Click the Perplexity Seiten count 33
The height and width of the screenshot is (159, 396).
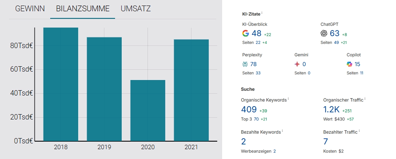(x=258, y=73)
